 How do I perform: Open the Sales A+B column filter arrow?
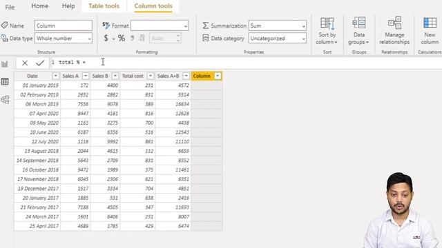pos(186,76)
